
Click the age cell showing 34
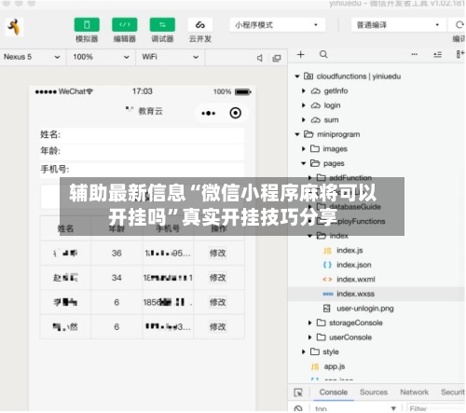[x=116, y=278]
